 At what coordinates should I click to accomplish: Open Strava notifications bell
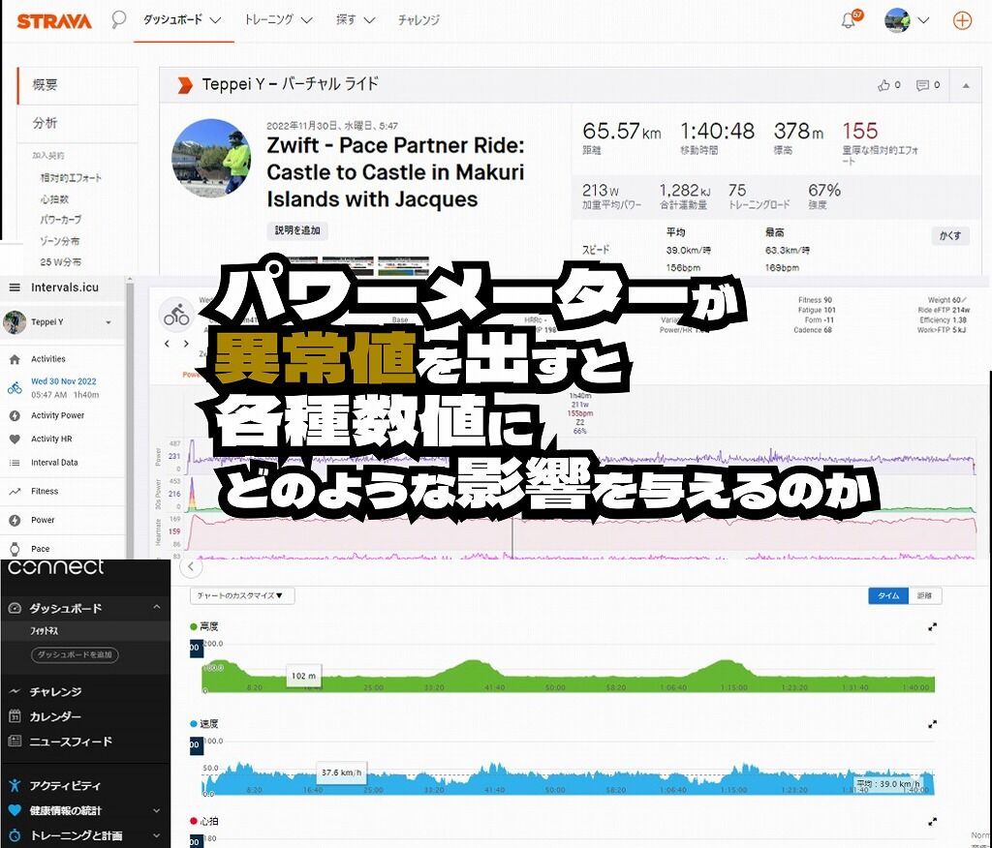[x=849, y=20]
